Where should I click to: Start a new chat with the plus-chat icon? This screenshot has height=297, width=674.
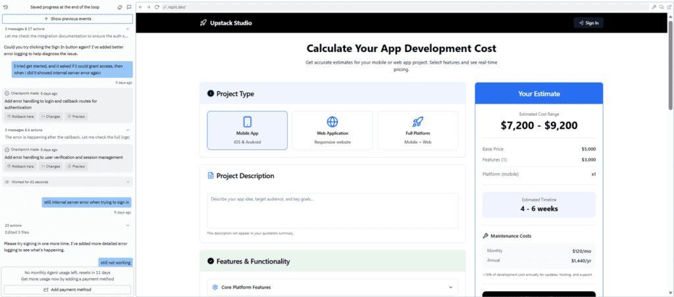coord(129,7)
